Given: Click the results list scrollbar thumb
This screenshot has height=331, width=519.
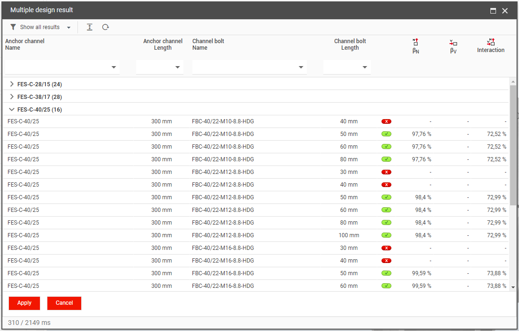Looking at the screenshot, I should (513, 145).
